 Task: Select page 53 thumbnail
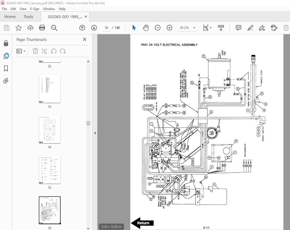50,89
